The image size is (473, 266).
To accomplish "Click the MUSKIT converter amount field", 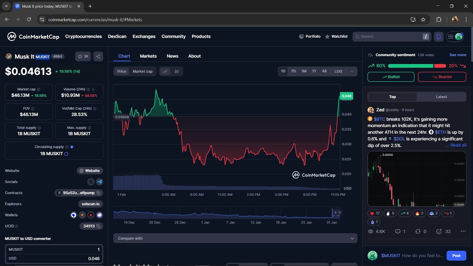I will 54,249.
